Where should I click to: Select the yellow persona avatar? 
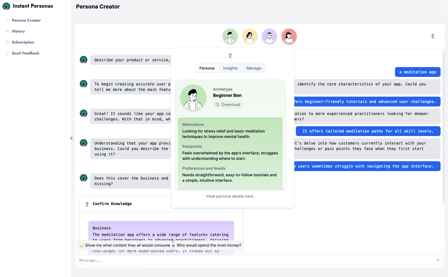click(x=249, y=36)
